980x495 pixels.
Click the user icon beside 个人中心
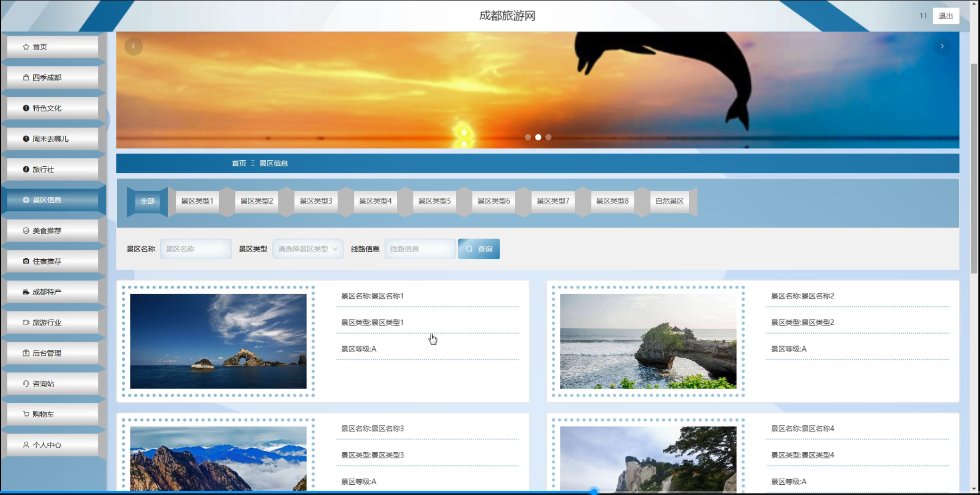26,445
